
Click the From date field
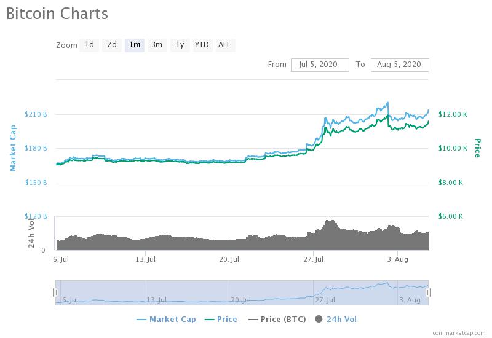point(320,65)
